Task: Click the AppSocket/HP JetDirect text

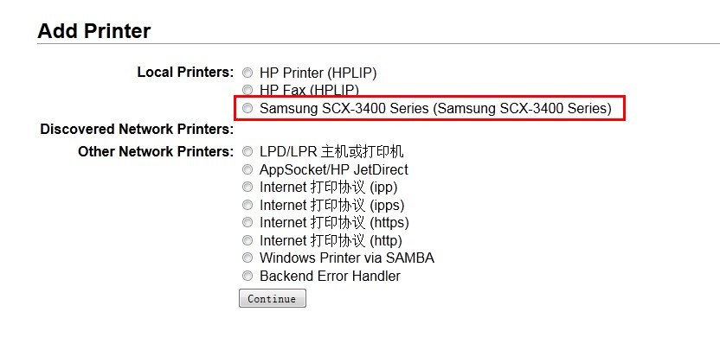Action: (333, 170)
